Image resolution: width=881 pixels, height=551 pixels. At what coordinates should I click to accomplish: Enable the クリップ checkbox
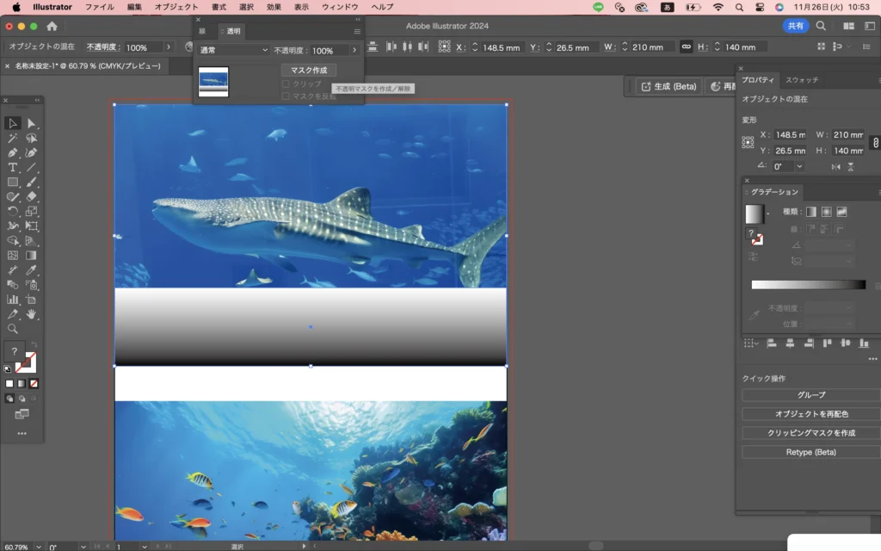click(286, 84)
